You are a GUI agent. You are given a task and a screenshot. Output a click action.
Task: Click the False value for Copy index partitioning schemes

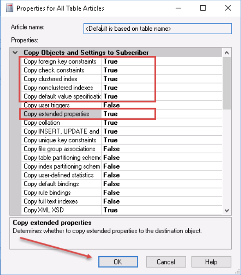[x=112, y=166]
